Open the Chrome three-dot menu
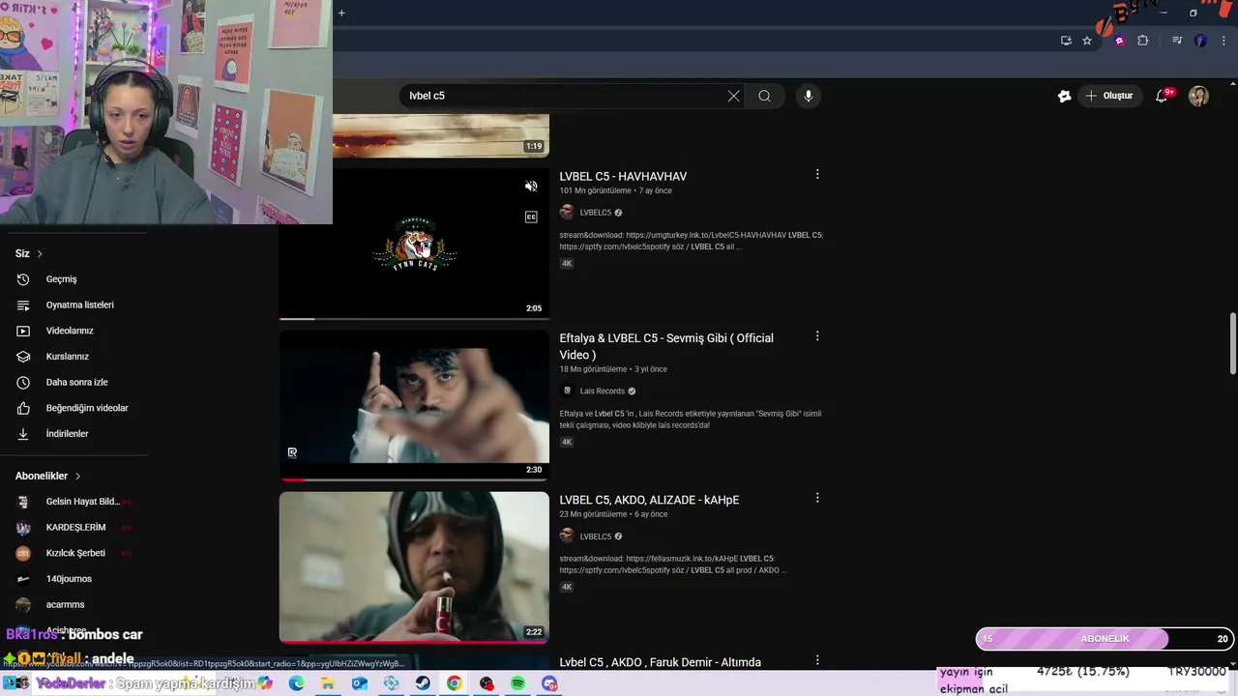Screen dimensions: 1238x696 (x=1223, y=41)
